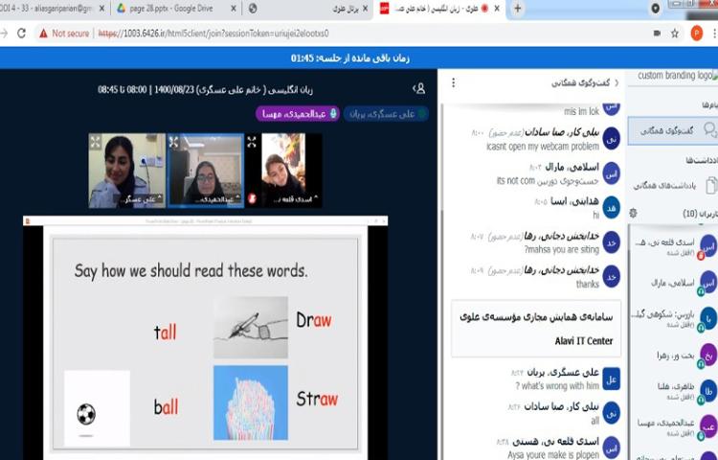The width and height of the screenshot is (718, 460).
Task: Reload the page with the browser refresh icon
Action: (x=21, y=34)
